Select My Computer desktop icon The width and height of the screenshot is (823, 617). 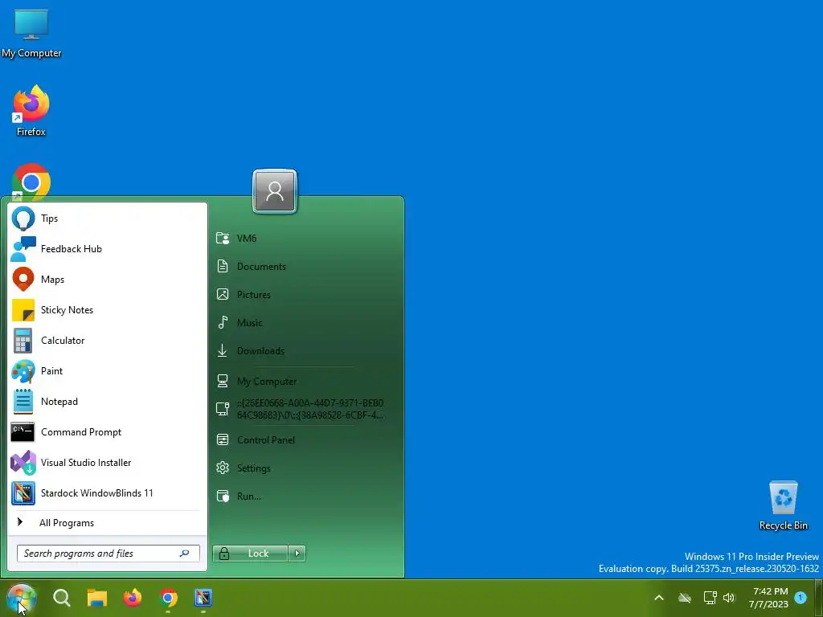tap(31, 34)
